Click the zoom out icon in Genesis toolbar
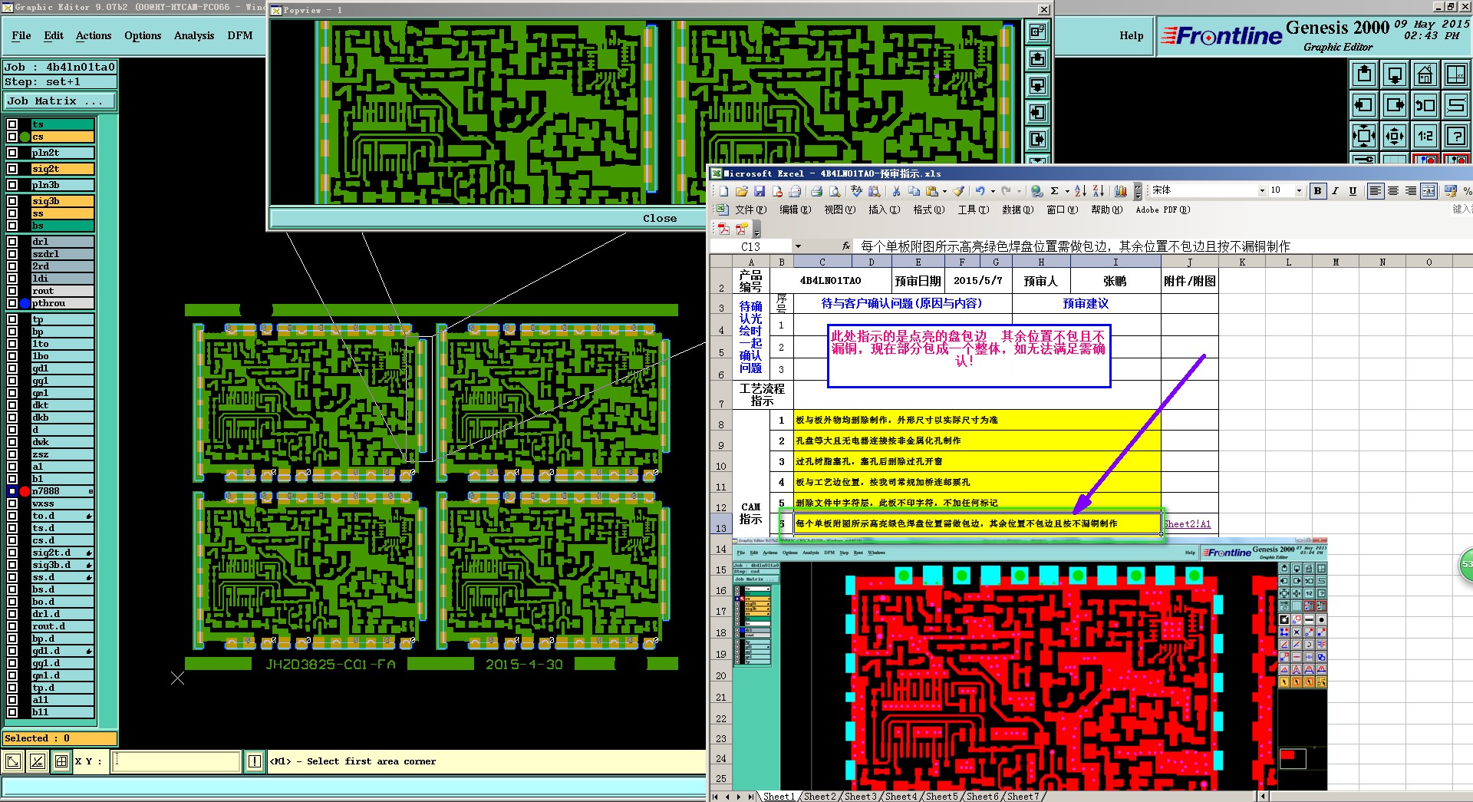This screenshot has width=1473, height=802. pos(1395,136)
